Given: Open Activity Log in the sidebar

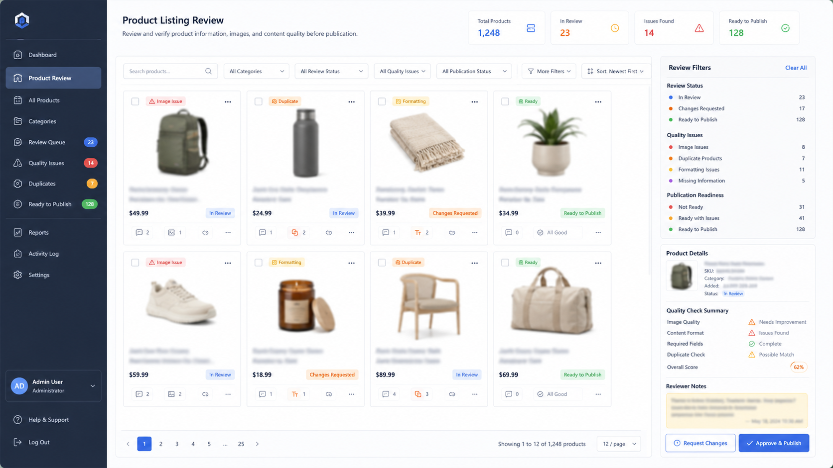Looking at the screenshot, I should click(x=53, y=254).
